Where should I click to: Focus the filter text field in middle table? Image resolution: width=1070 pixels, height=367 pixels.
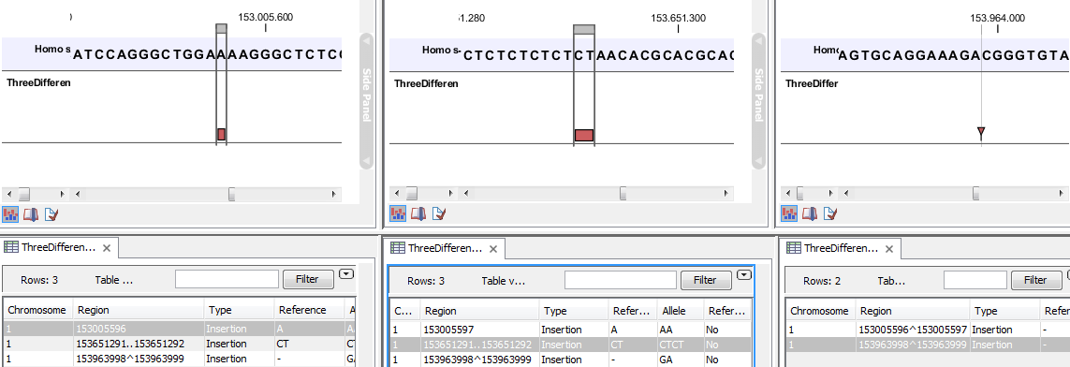[621, 280]
